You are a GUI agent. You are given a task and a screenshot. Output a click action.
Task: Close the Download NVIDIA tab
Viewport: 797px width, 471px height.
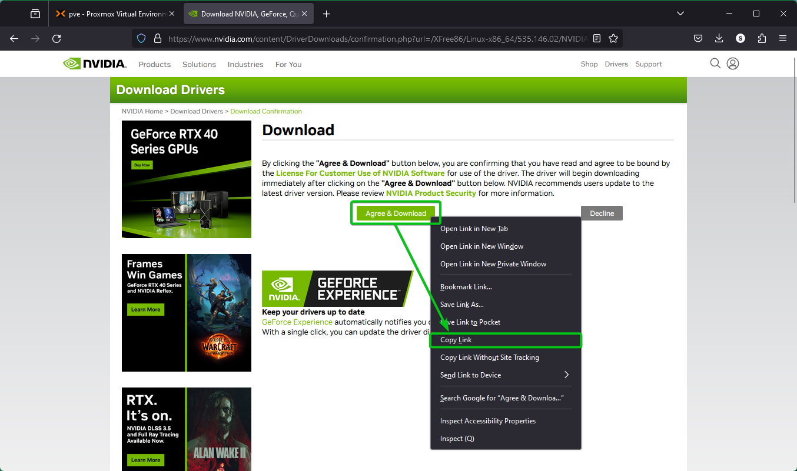tap(305, 14)
